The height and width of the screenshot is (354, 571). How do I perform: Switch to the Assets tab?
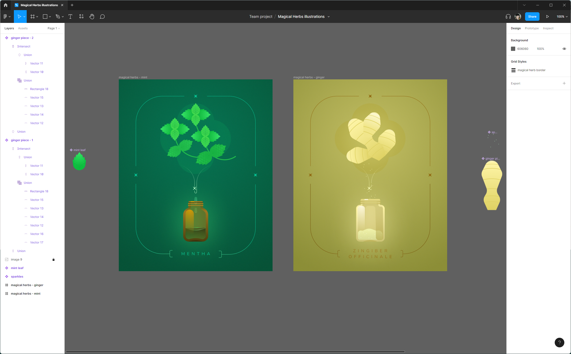pos(23,28)
